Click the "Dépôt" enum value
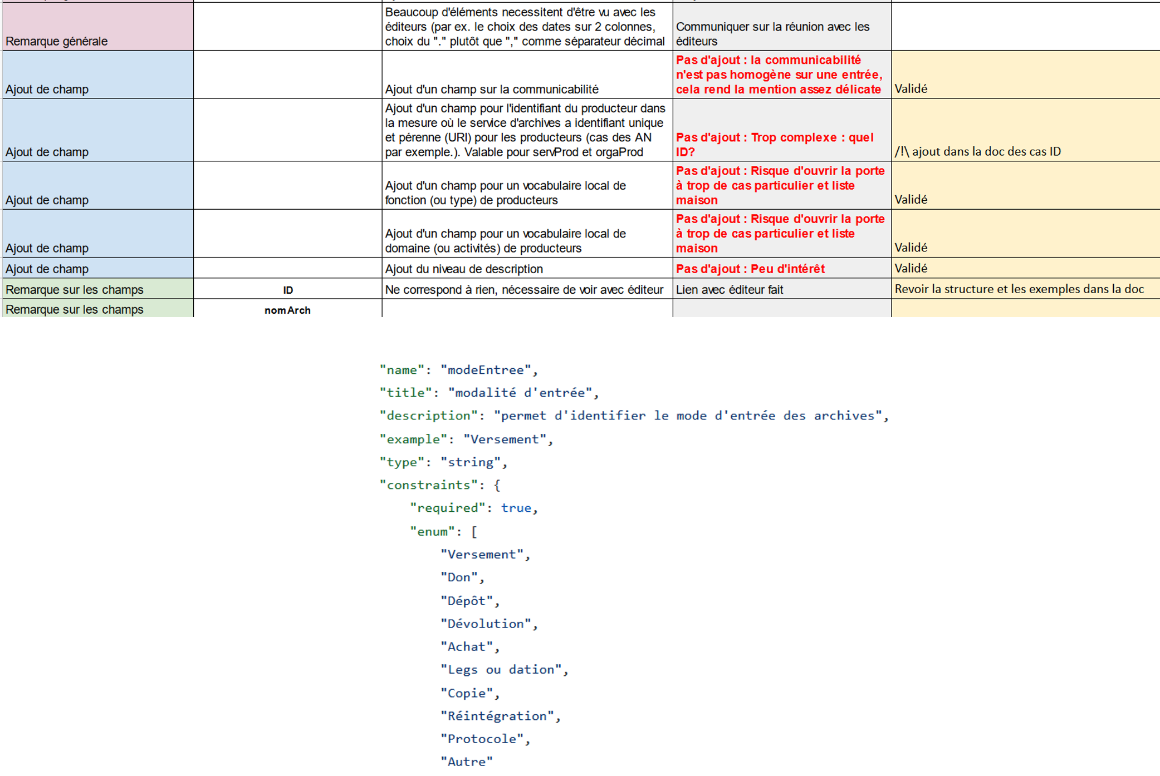The image size is (1160, 776). point(470,601)
